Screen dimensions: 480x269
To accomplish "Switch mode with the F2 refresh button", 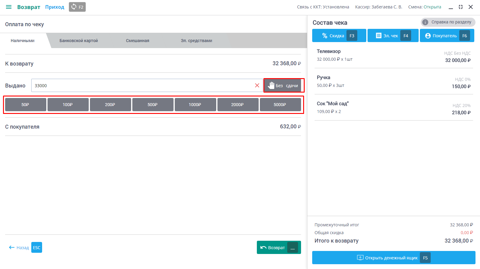I will tap(77, 7).
